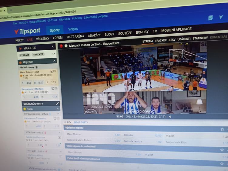
Task: Open stream icon for Kecmanovic match under Můj výběr
Action: click(x=53, y=89)
